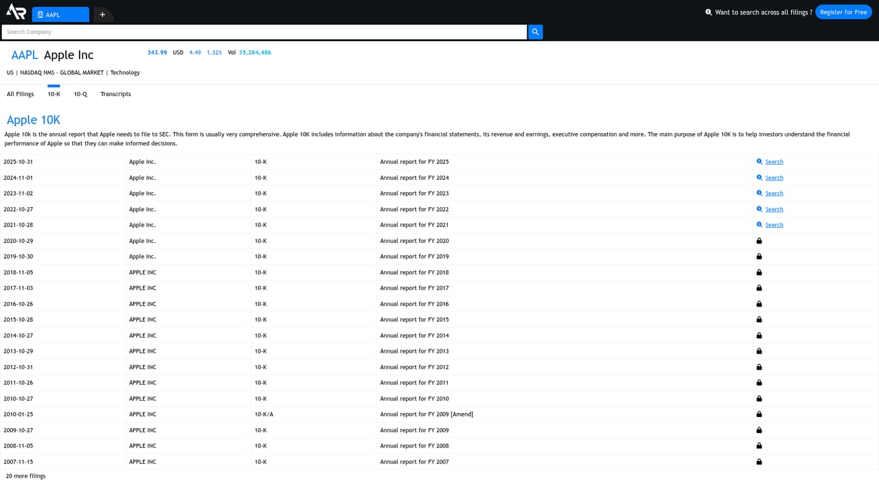Expand the 20 more filings link

pyautogui.click(x=25, y=476)
